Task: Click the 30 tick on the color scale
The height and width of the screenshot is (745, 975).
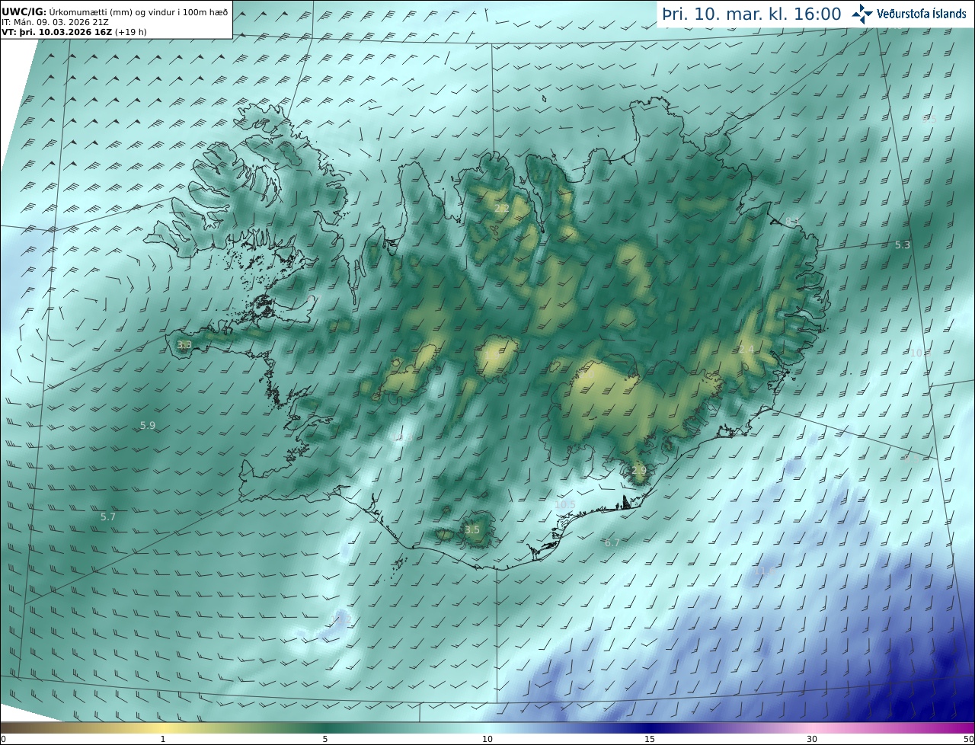Action: click(x=812, y=739)
